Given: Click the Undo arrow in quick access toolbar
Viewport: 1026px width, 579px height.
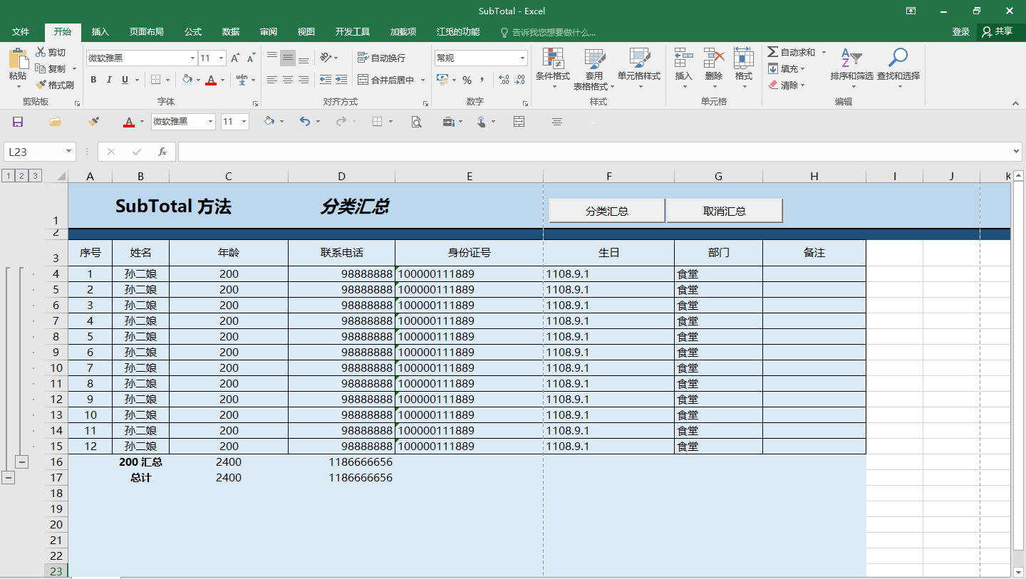Looking at the screenshot, I should (x=305, y=122).
